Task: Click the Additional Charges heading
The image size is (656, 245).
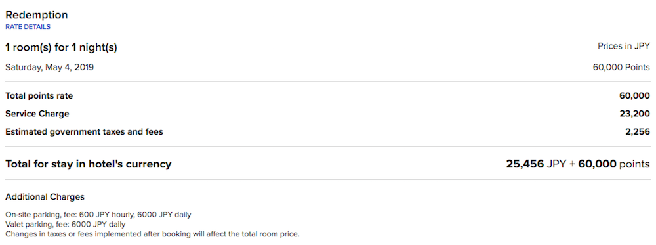Action: pos(45,196)
